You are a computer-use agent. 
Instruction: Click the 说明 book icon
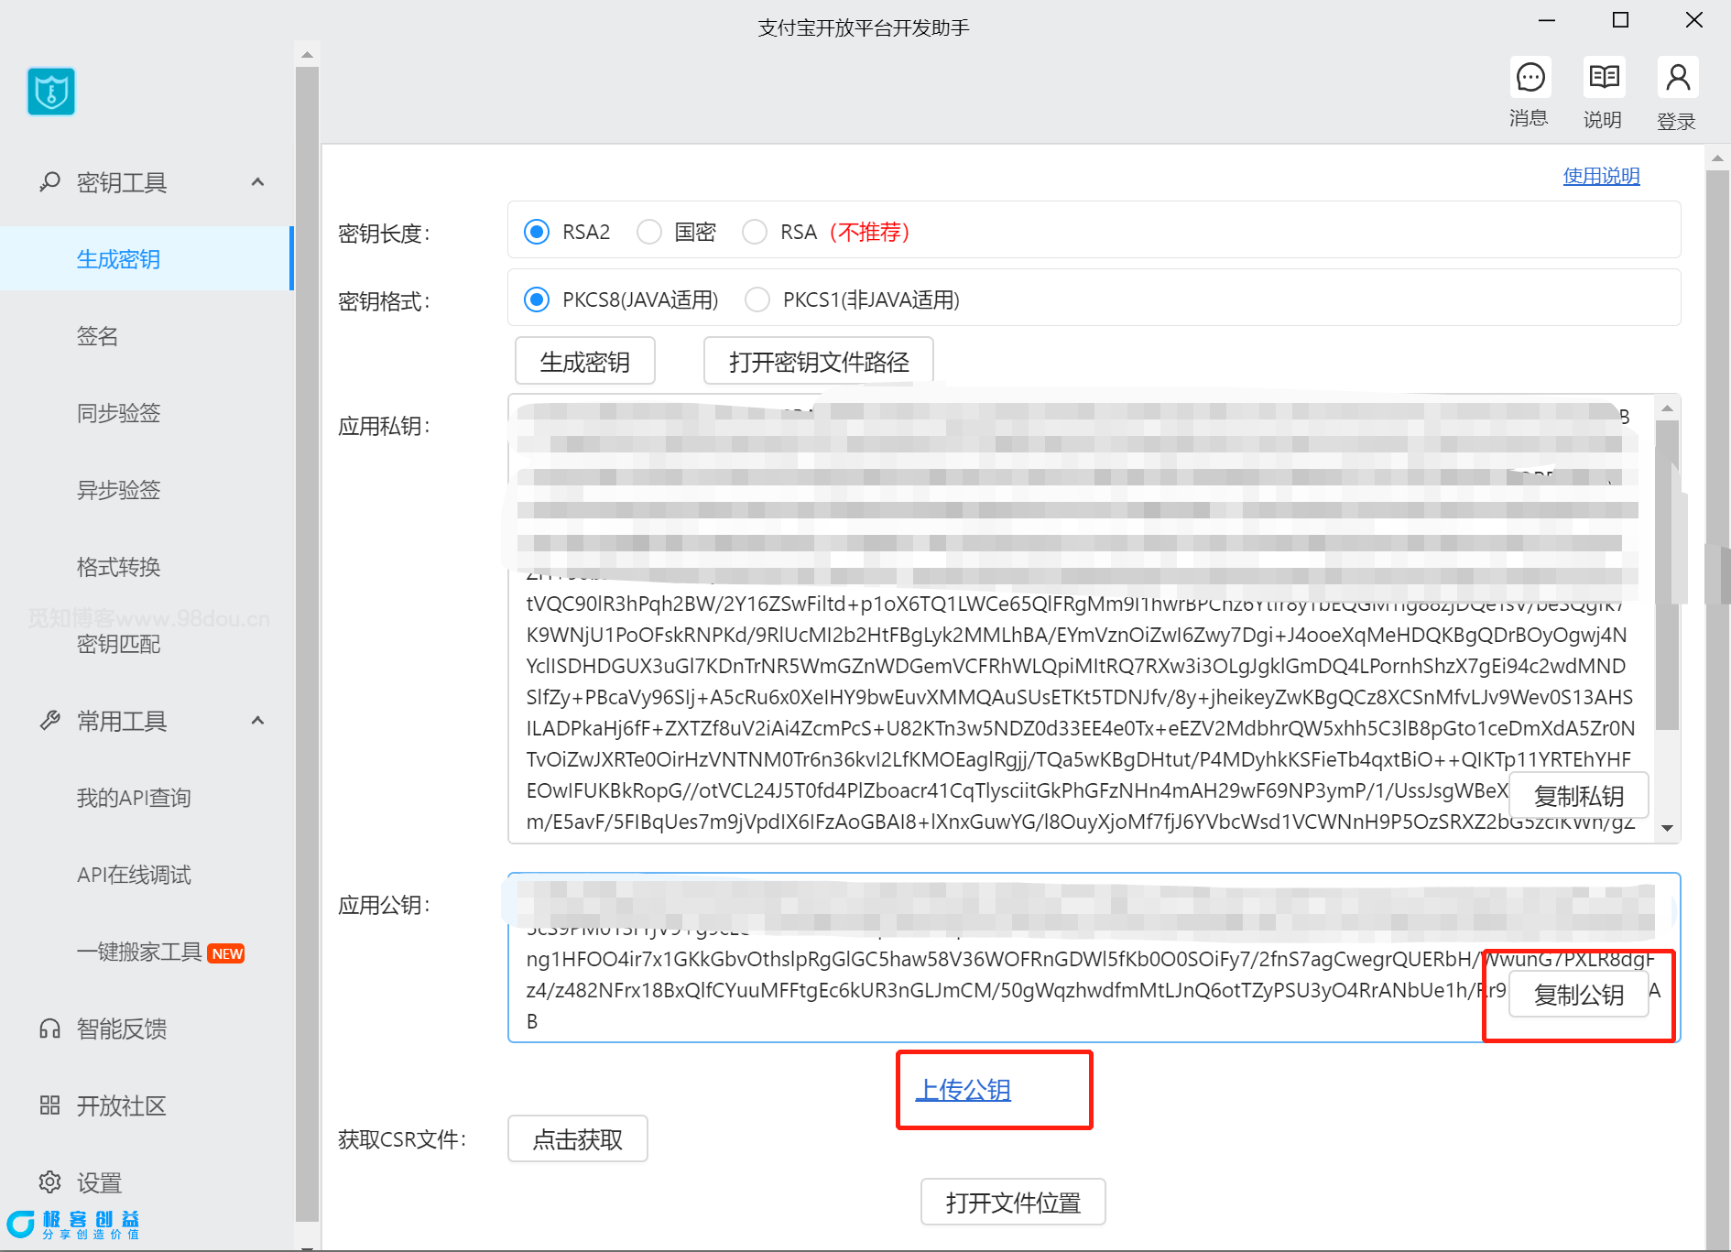[x=1604, y=79]
